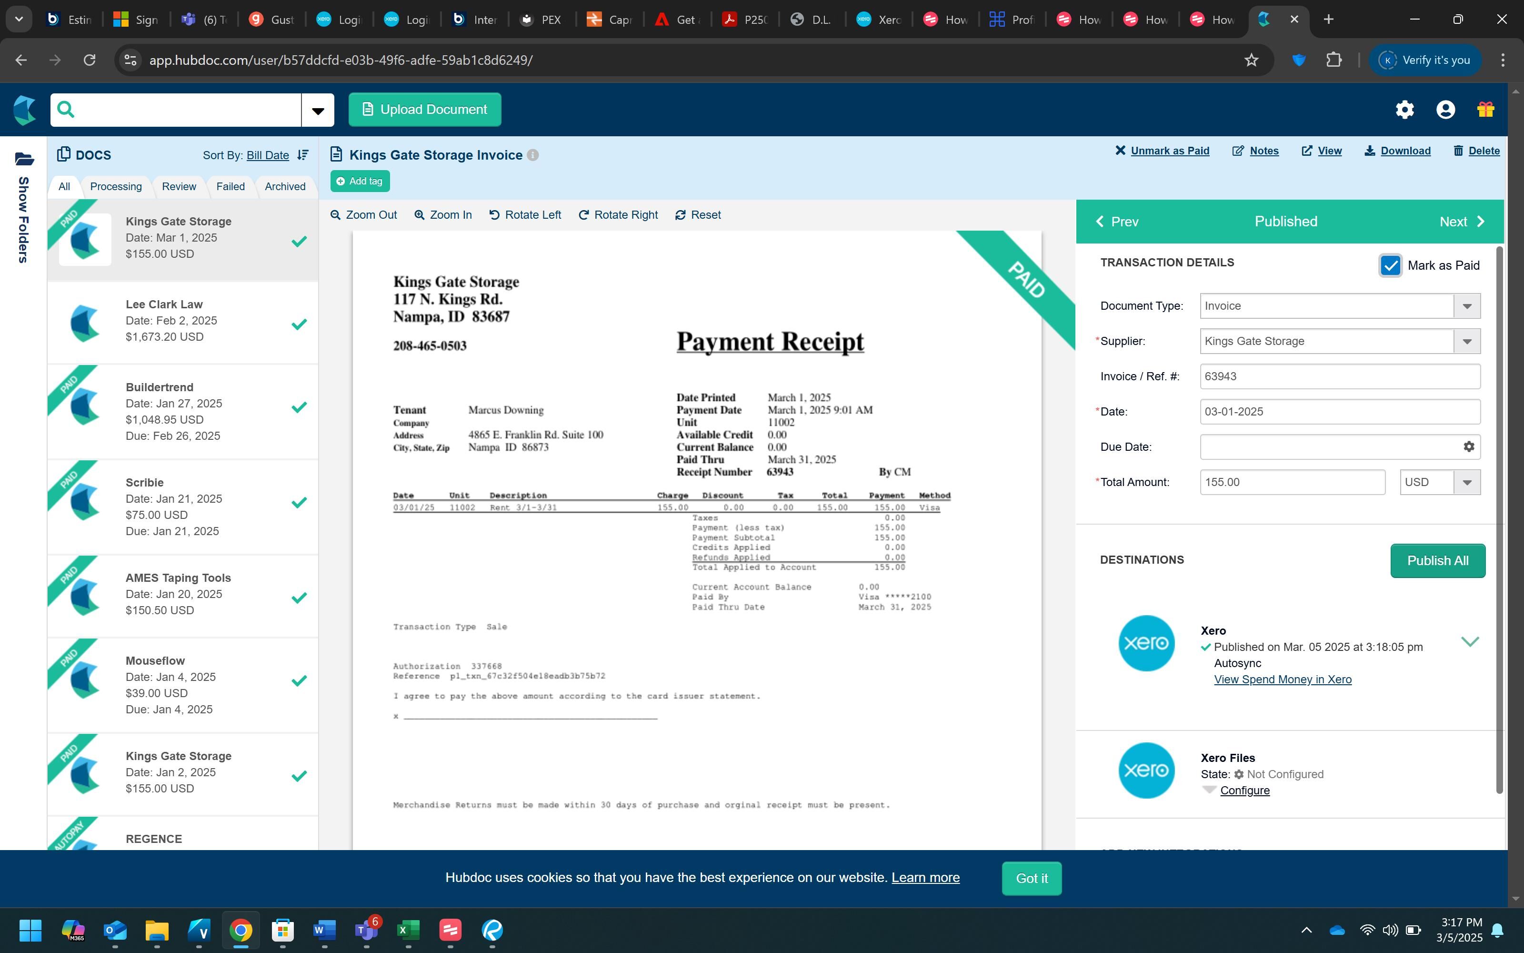Uncheck the Mark as Paid checkbox

pyautogui.click(x=1390, y=265)
